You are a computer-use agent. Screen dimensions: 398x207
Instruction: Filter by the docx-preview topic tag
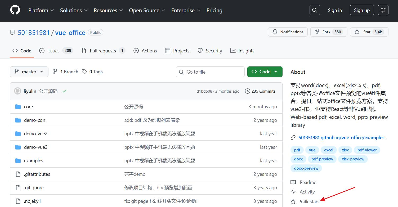[306, 168]
